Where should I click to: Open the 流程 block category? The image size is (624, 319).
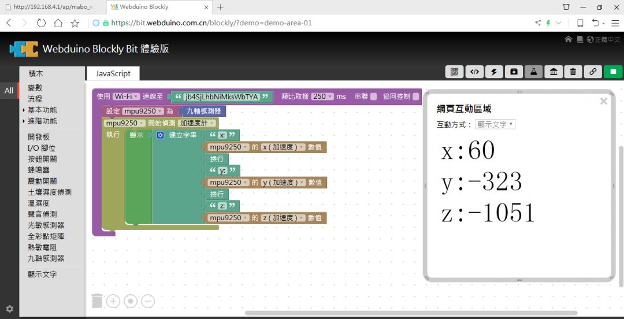[x=35, y=99]
